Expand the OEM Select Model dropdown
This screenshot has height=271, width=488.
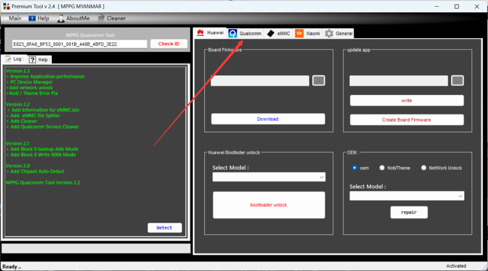(407, 196)
